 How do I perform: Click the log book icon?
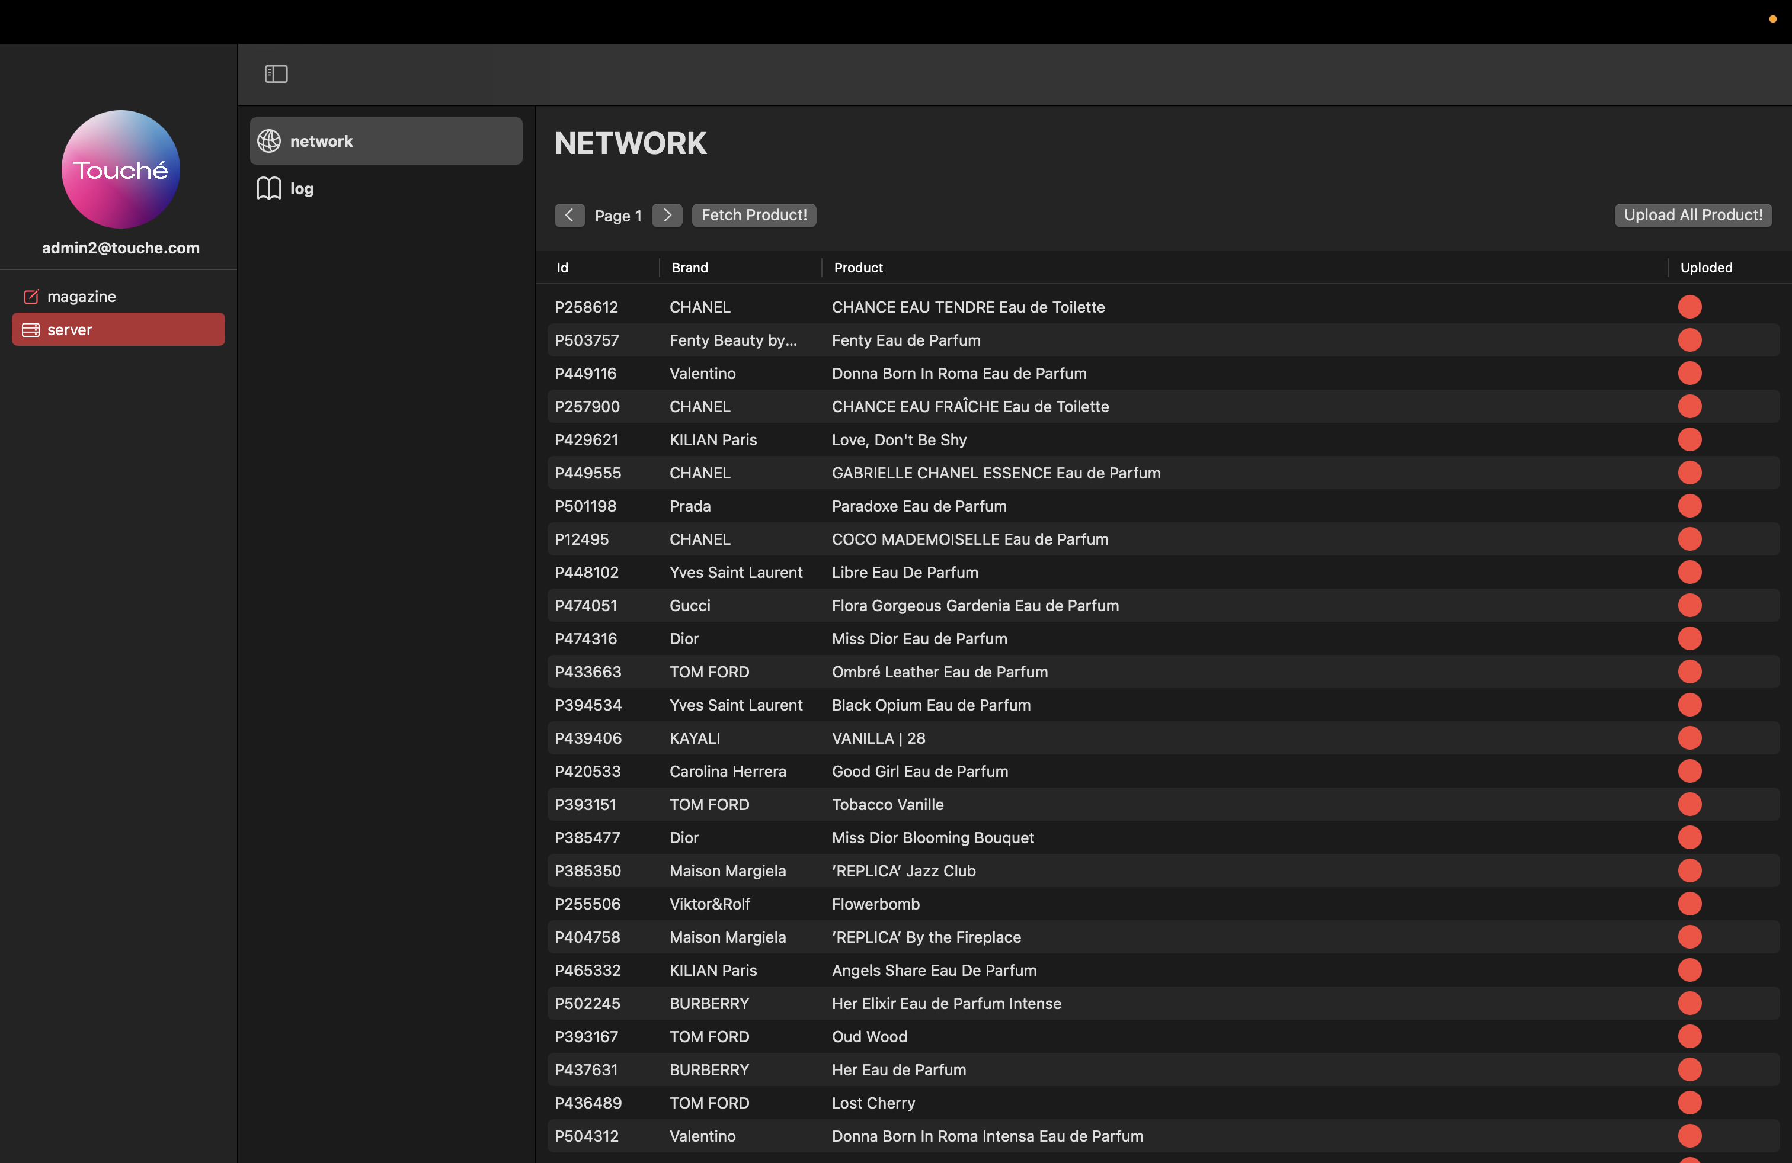[269, 188]
